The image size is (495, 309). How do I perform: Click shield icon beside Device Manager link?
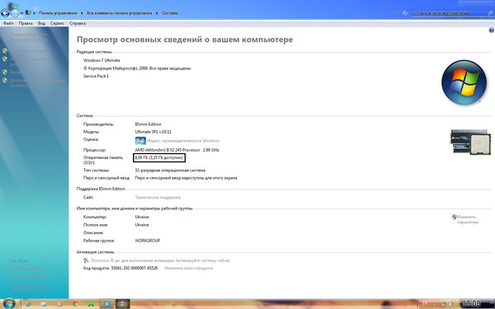click(x=5, y=51)
